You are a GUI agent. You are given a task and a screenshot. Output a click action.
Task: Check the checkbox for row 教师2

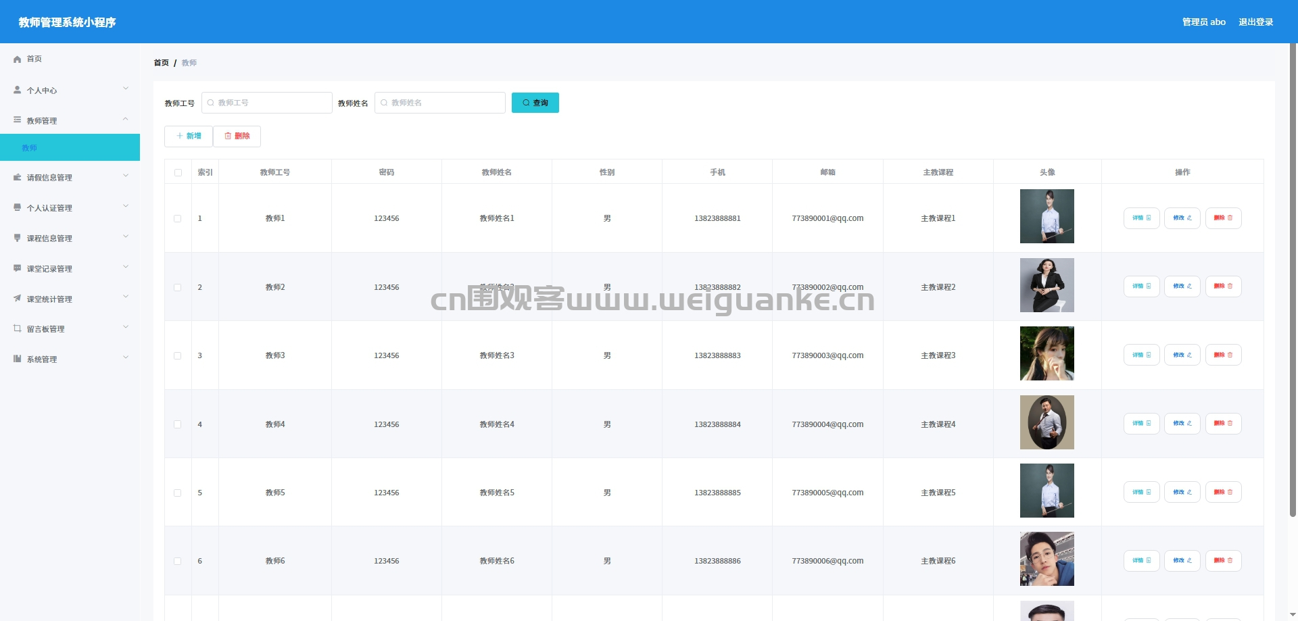pyautogui.click(x=178, y=287)
